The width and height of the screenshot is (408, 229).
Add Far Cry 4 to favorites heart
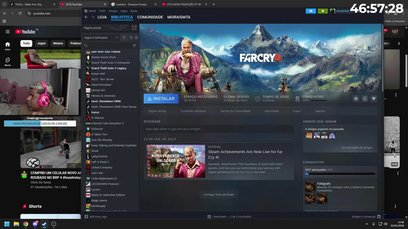(374, 99)
